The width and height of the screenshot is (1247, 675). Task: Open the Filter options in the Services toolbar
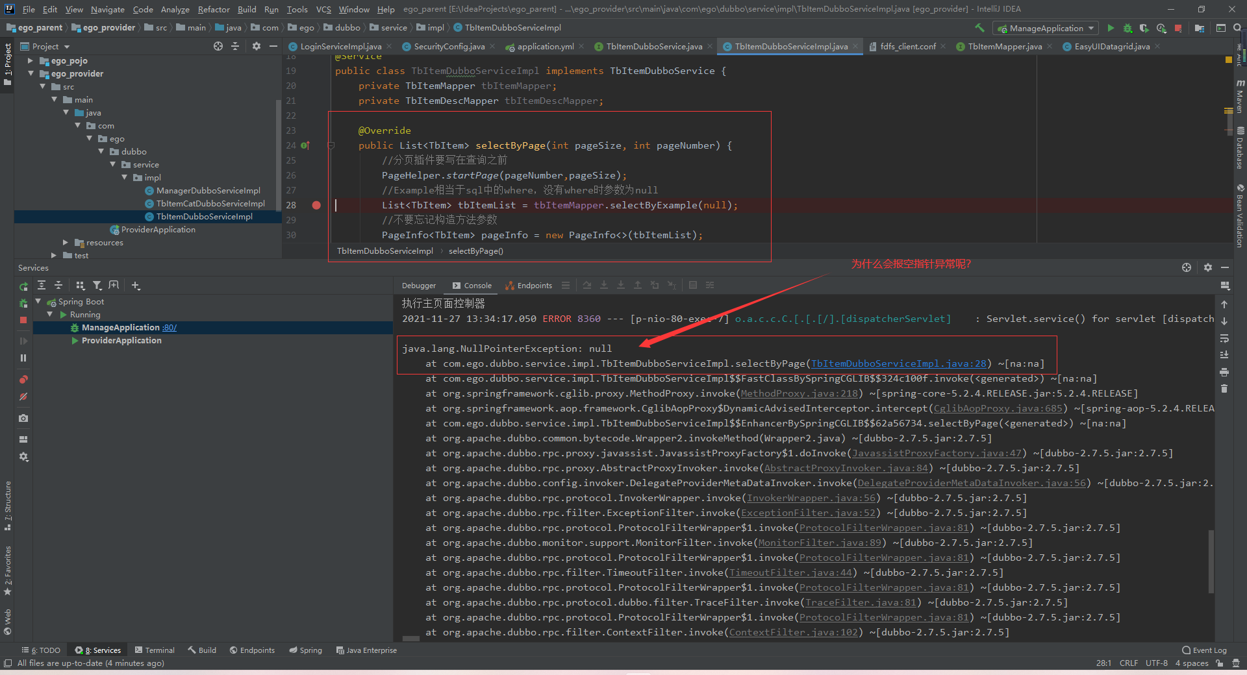pyautogui.click(x=97, y=285)
